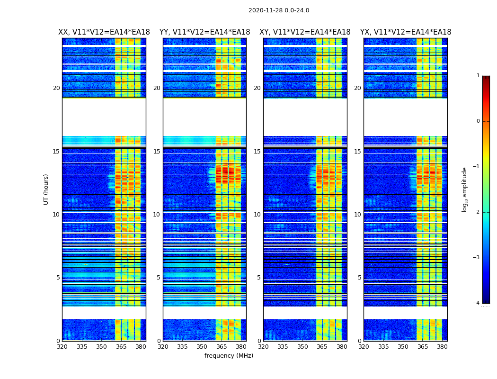The image size is (497, 379).
Task: Click the date title 2020-11-28 0.0-24.0
Action: point(279,10)
